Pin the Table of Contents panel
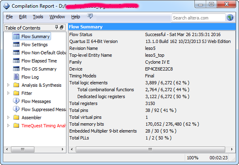 [x=57, y=27]
